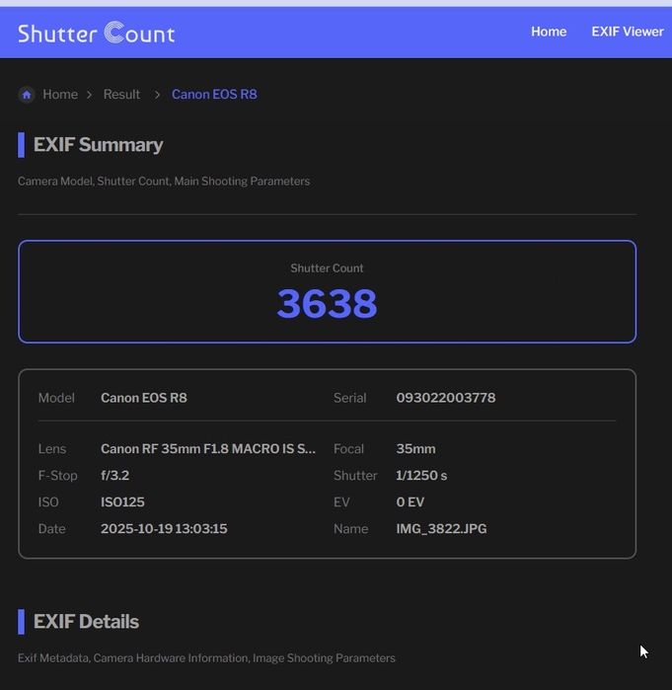Click the shutter count value 3638
672x690 pixels.
327,303
